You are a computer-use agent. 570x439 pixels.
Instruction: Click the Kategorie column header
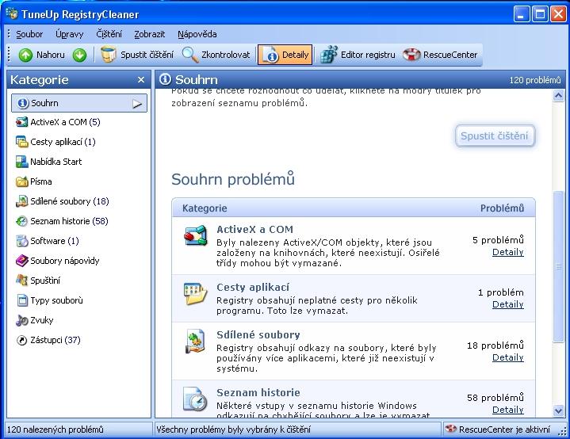pos(205,208)
